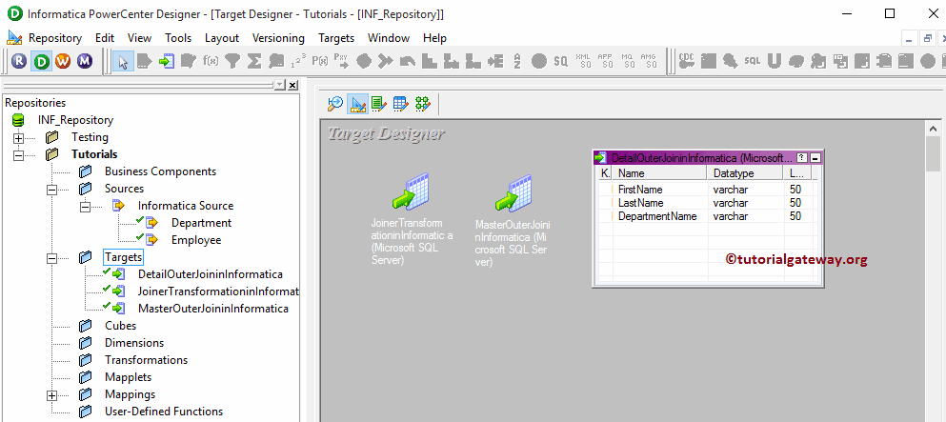Click the P(x) stored procedure icon
946x422 pixels.
[x=320, y=61]
